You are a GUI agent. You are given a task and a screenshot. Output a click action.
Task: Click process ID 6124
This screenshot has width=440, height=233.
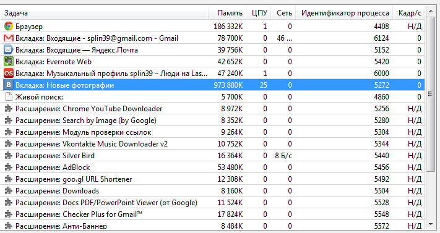coord(381,38)
